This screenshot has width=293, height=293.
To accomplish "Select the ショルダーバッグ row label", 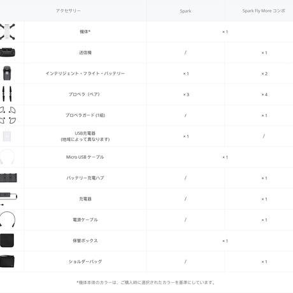I will click(x=85, y=262).
